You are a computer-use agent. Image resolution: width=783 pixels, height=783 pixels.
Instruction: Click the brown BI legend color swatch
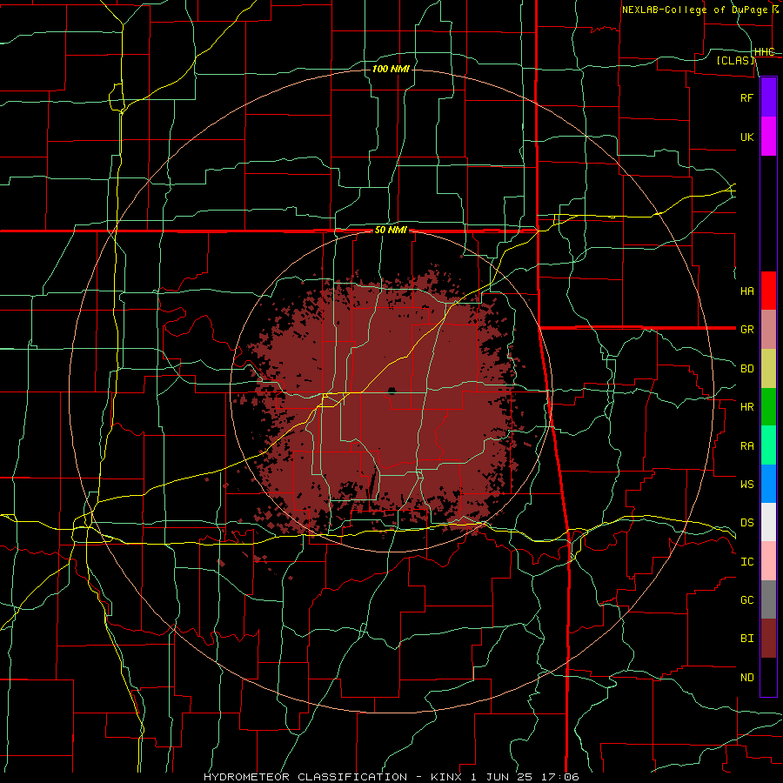[768, 639]
